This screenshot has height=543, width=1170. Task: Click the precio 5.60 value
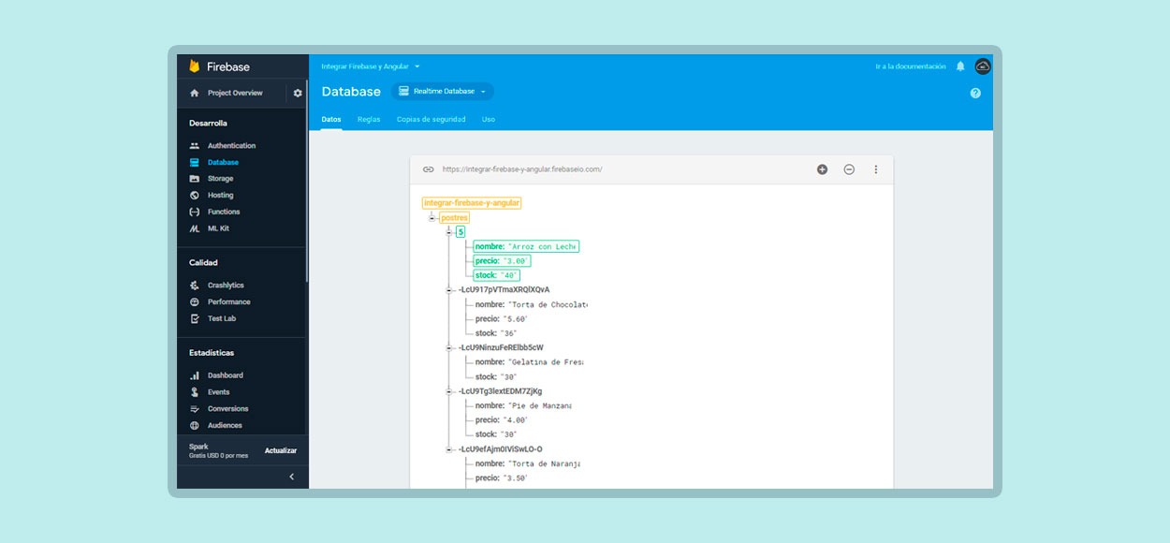click(516, 319)
